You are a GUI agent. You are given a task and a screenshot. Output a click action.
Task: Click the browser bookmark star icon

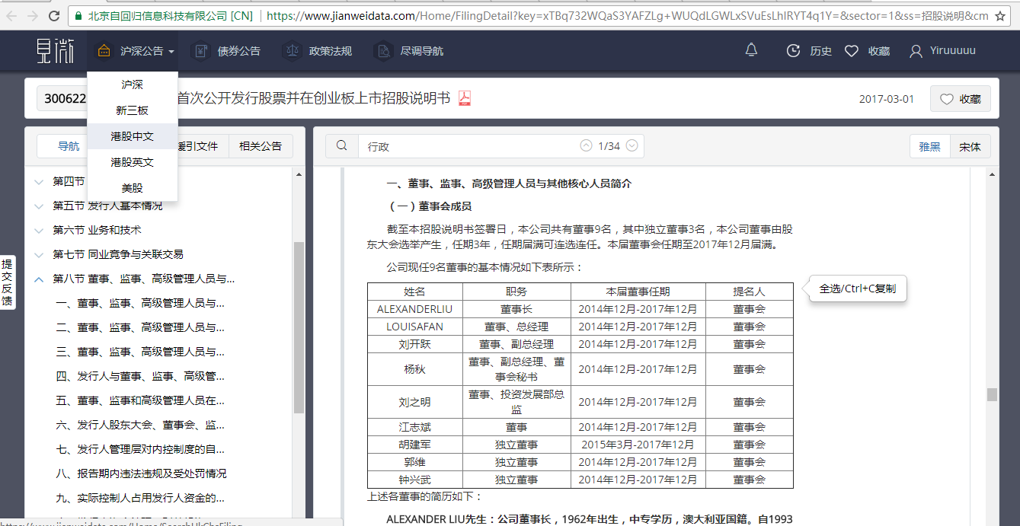click(1000, 15)
